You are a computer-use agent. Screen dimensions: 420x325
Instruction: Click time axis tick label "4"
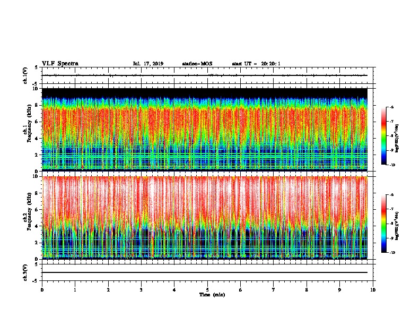(x=174, y=290)
